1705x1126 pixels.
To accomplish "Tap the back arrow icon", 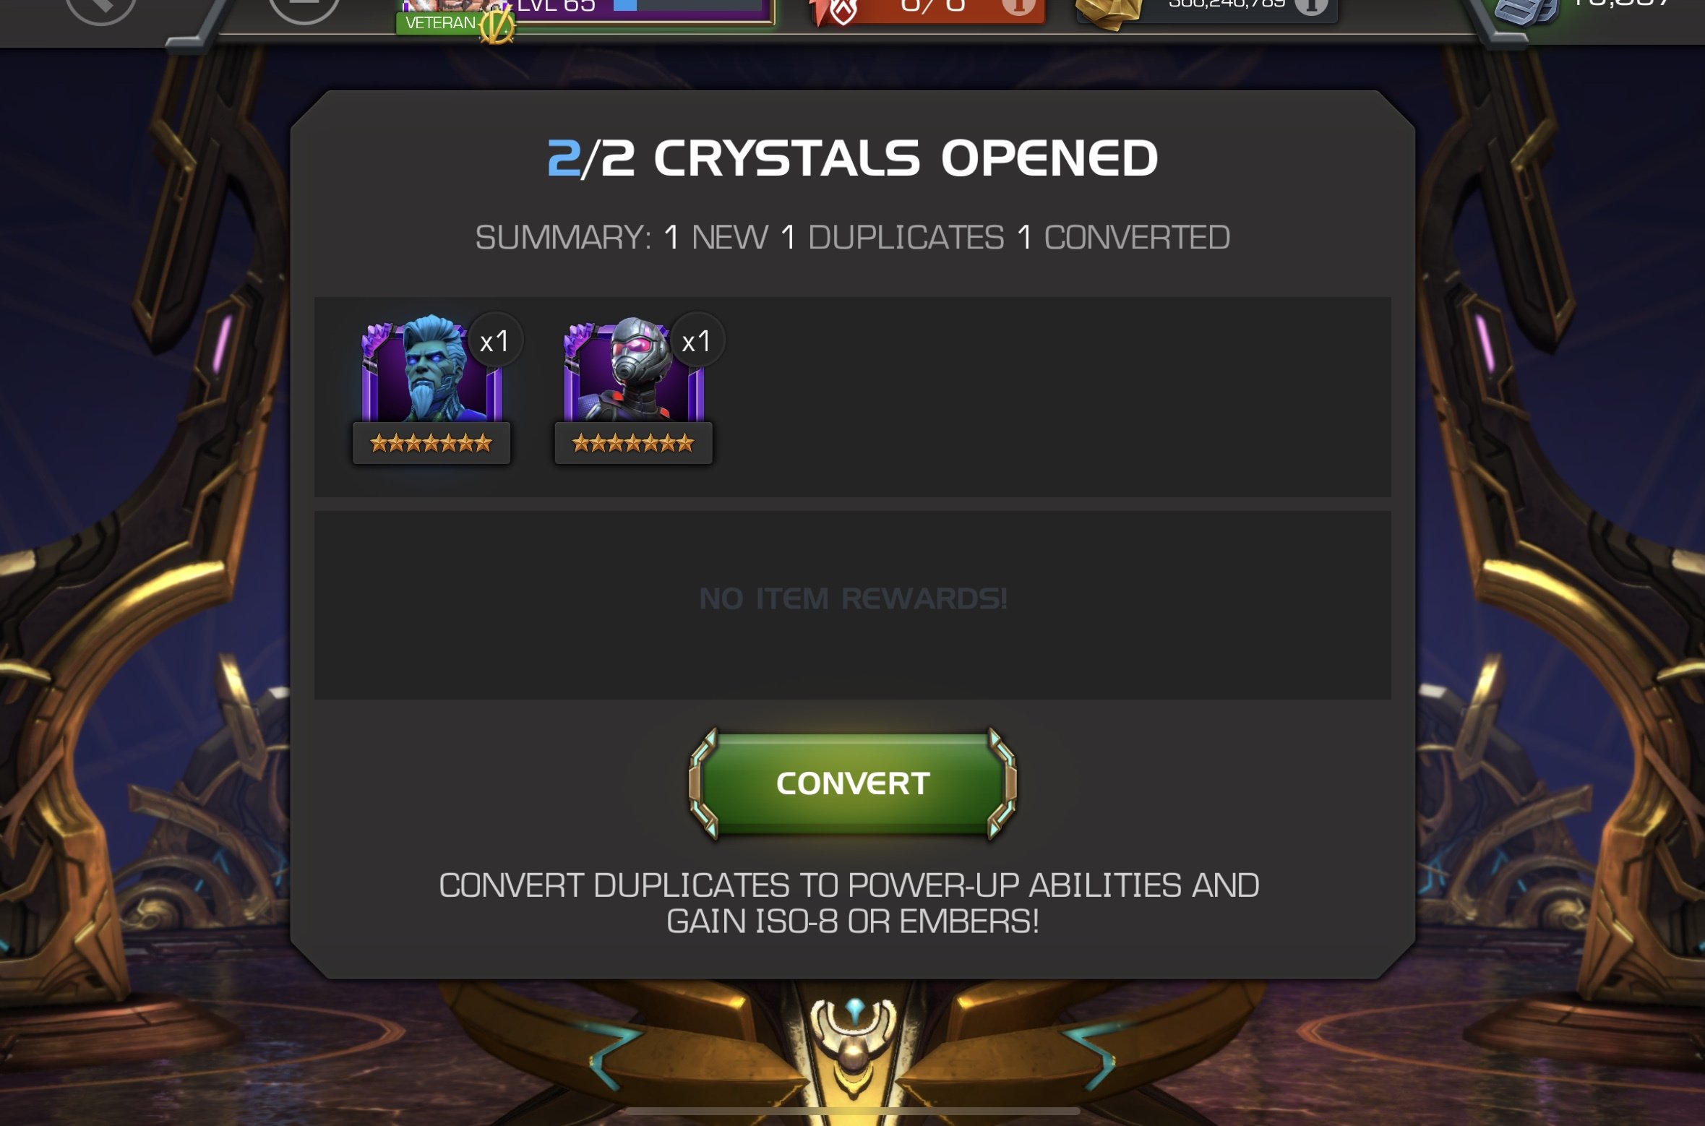I will (x=100, y=7).
